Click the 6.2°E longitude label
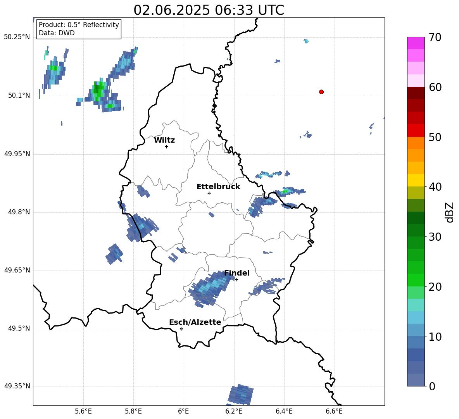This screenshot has width=459, height=419. click(234, 411)
